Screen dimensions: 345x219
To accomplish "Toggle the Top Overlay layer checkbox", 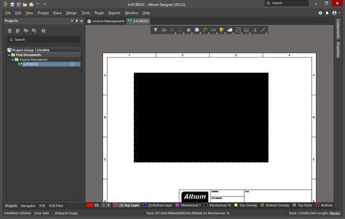I will tap(235, 205).
